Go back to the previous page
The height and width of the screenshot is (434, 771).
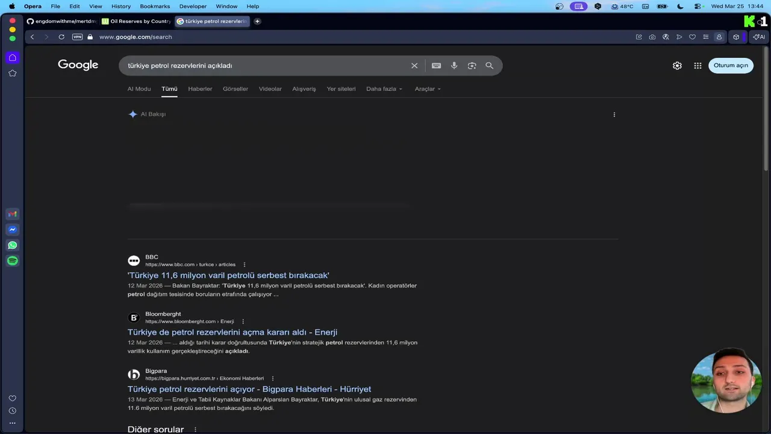pos(33,37)
